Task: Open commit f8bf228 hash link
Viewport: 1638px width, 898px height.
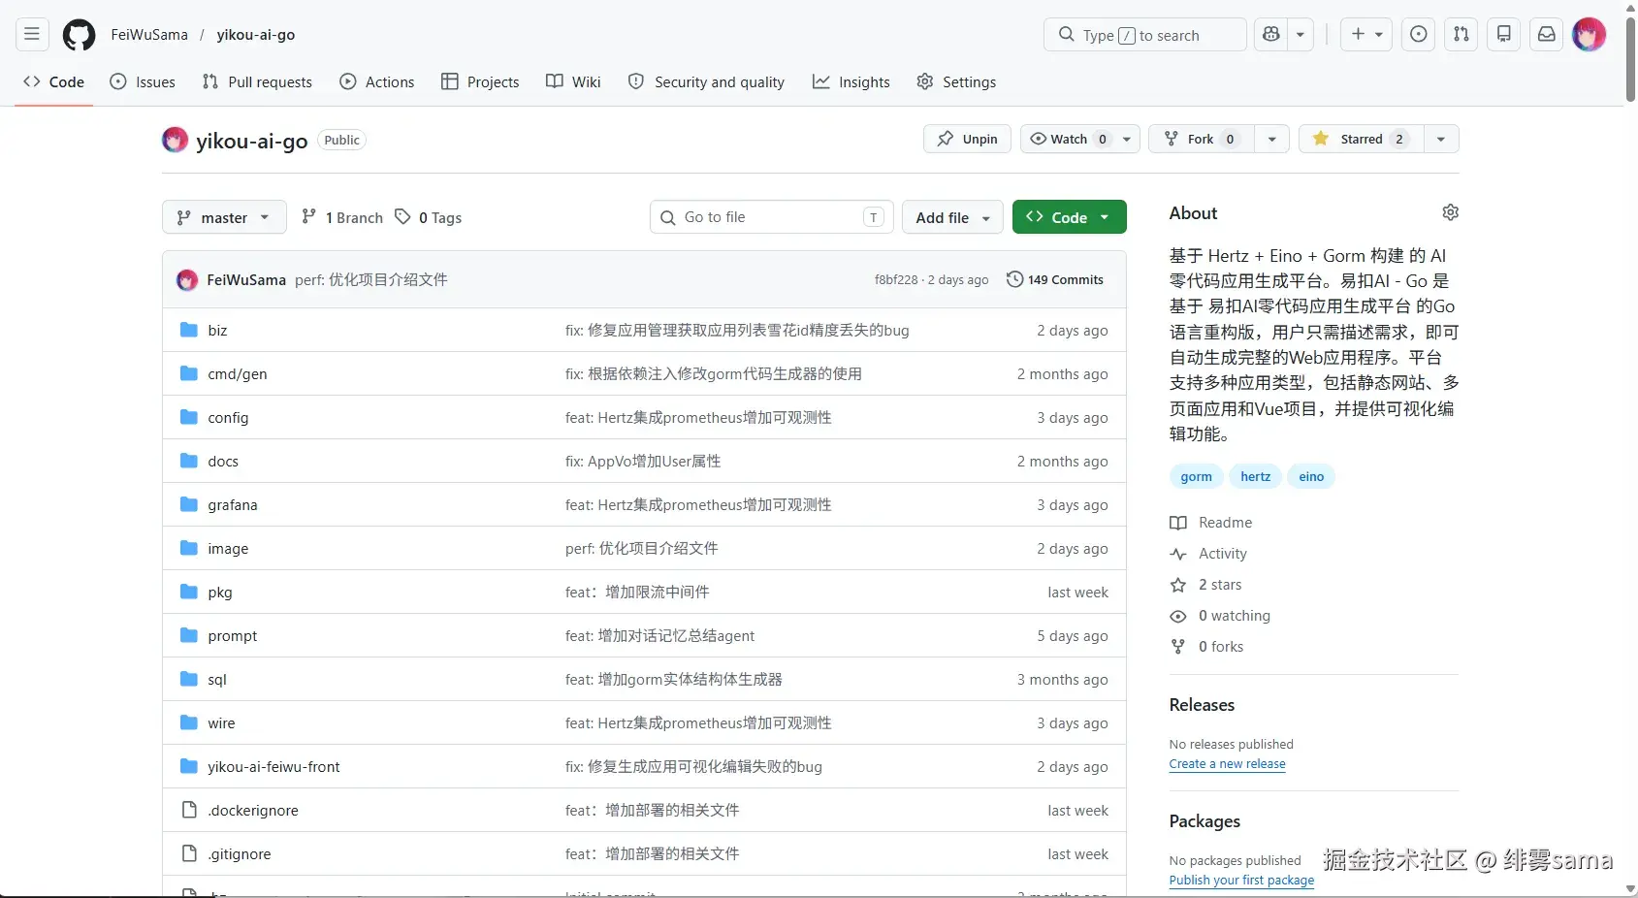Action: (896, 279)
